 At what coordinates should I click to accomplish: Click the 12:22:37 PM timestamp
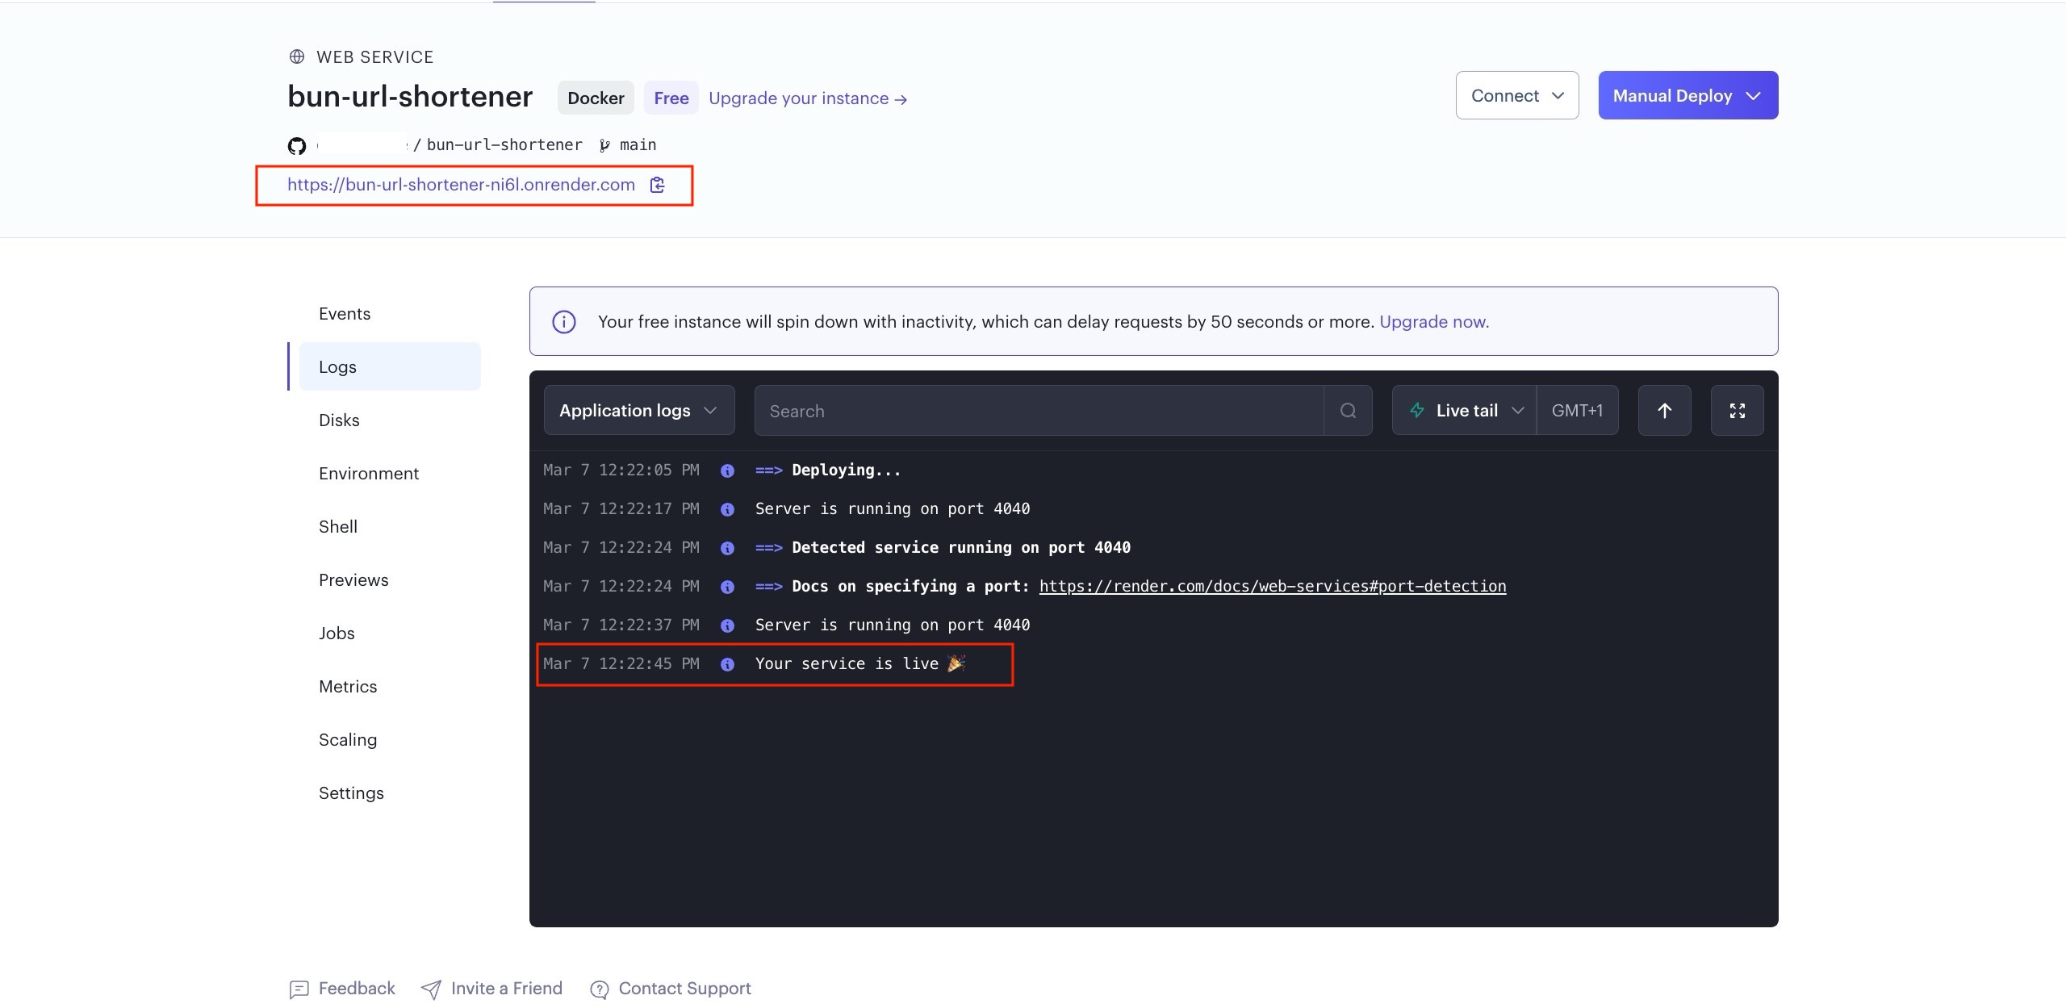pos(621,625)
